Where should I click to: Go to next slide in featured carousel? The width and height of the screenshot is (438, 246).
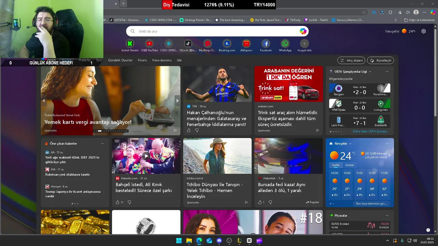click(x=177, y=100)
